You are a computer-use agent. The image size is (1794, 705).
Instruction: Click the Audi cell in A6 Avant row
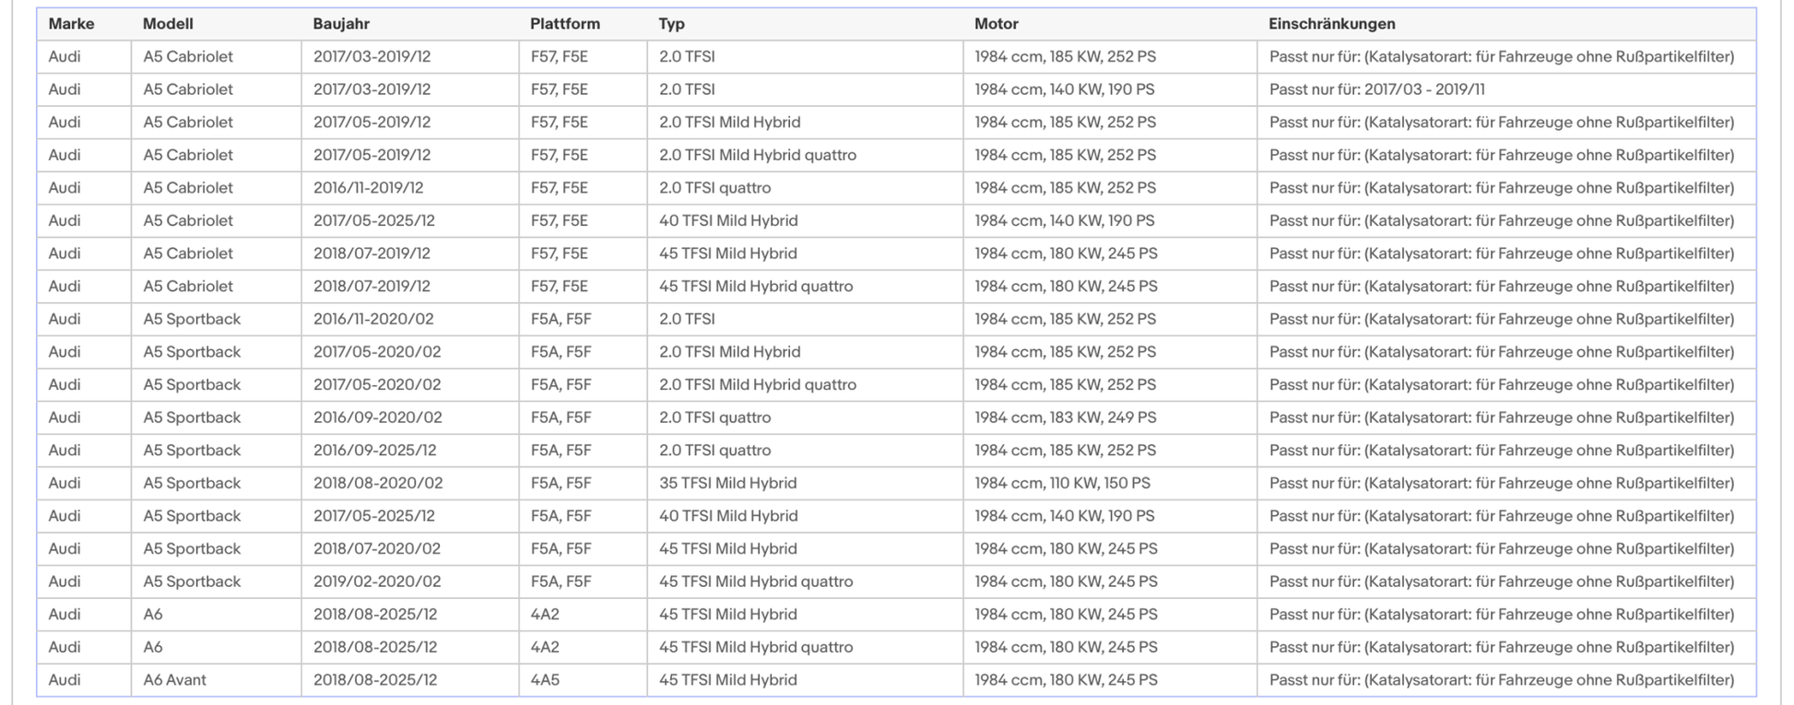tap(65, 680)
